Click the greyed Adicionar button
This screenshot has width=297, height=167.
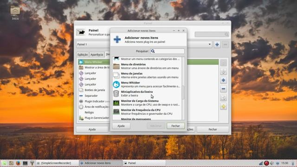pyautogui.click(x=156, y=126)
